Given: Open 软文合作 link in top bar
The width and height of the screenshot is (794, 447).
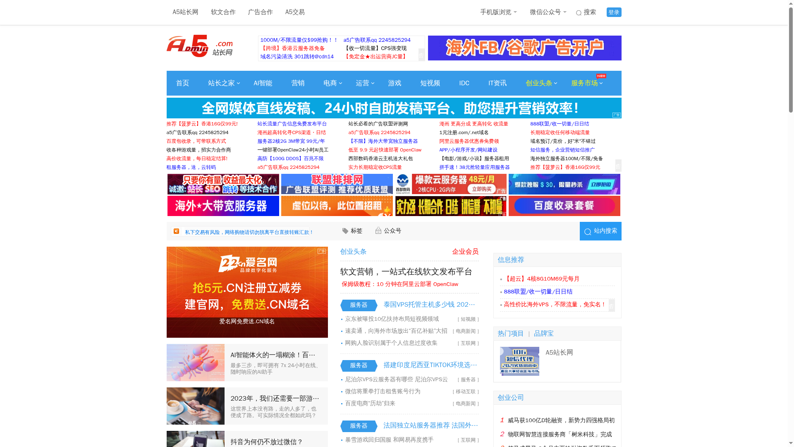Looking at the screenshot, I should [223, 12].
